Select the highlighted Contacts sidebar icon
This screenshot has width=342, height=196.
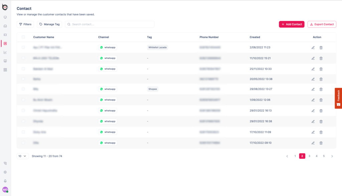[x=5, y=43]
